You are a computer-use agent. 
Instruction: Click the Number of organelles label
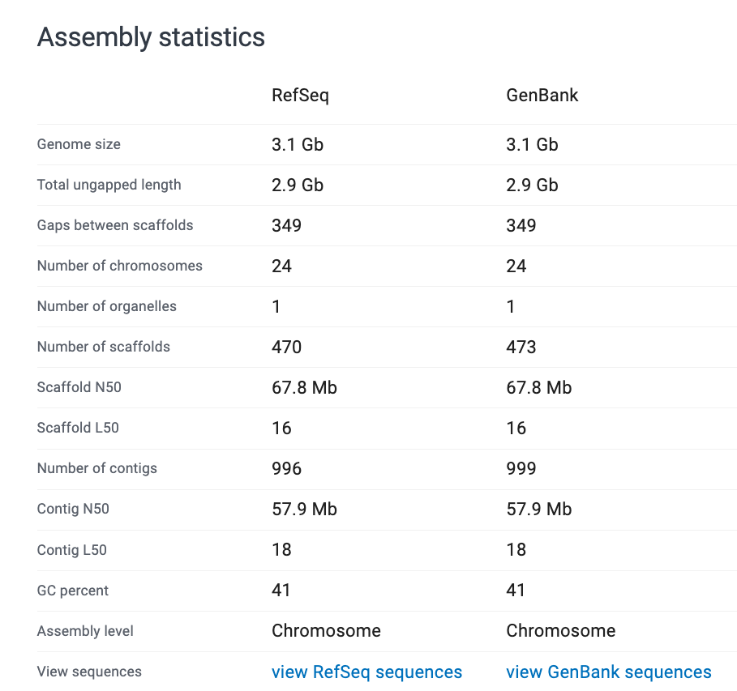[106, 306]
